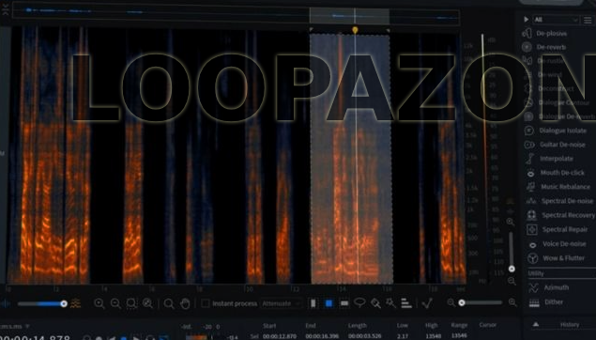Choose the time-frequency rectangle selection tool
This screenshot has width=596, height=340.
tap(329, 303)
